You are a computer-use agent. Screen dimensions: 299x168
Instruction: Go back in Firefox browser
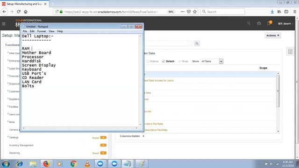tap(4, 12)
